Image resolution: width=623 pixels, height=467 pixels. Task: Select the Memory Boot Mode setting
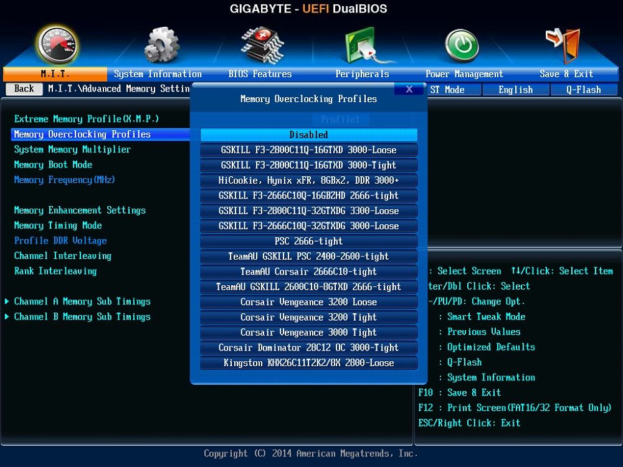click(53, 164)
